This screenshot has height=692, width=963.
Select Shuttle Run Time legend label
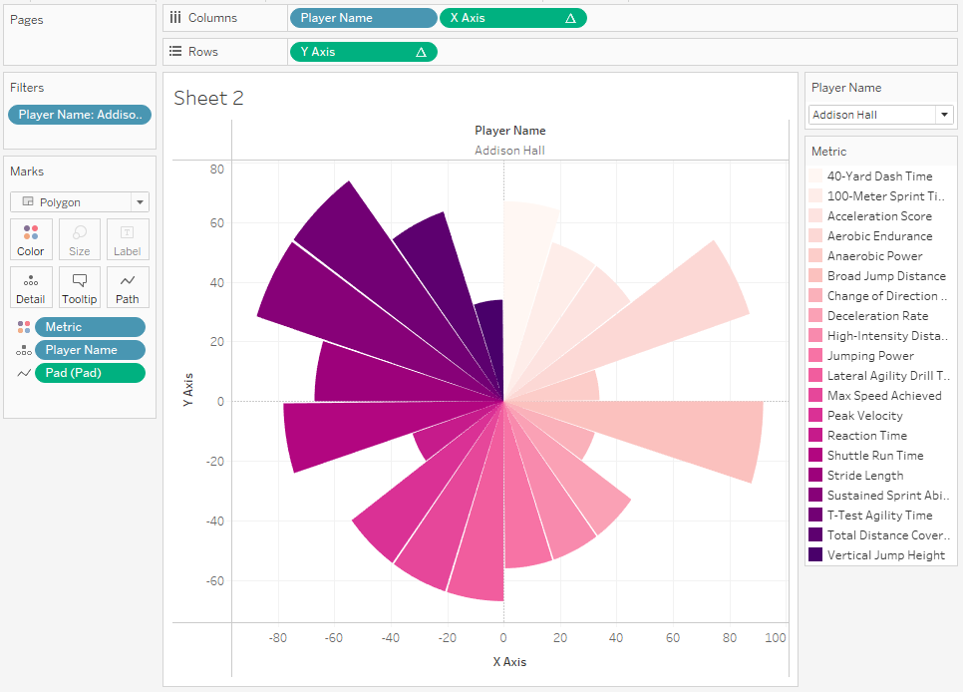(875, 456)
